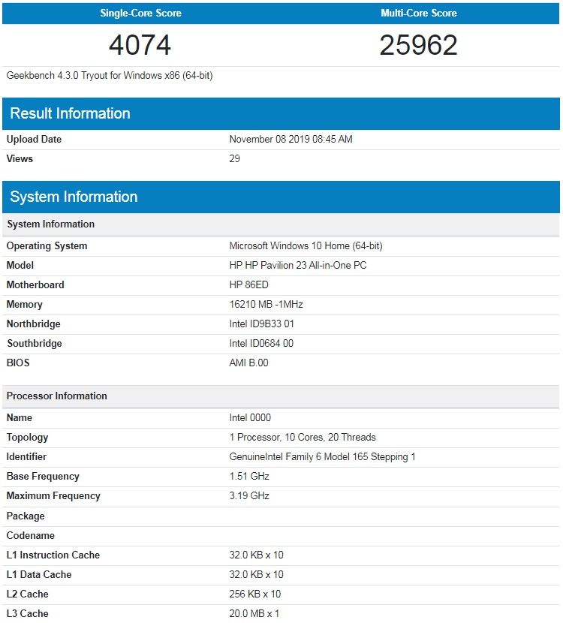Click the Processor Information subheading

tap(57, 396)
